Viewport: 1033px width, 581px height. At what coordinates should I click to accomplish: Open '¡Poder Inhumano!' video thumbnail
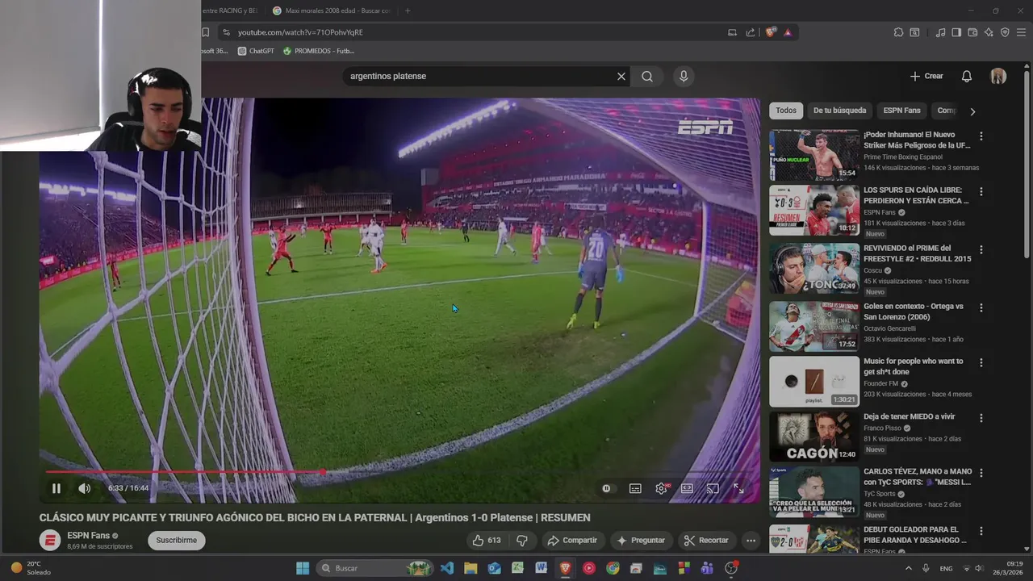(814, 155)
